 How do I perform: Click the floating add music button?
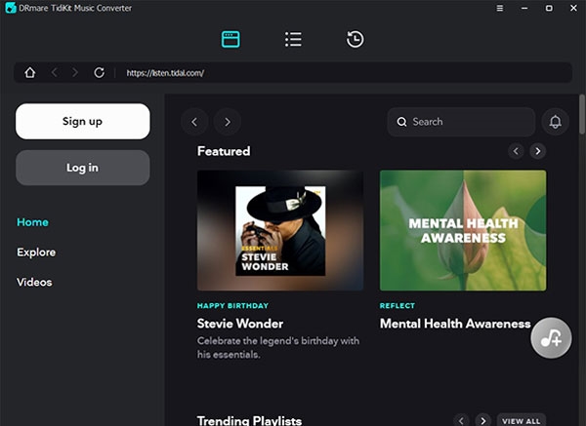coord(551,338)
